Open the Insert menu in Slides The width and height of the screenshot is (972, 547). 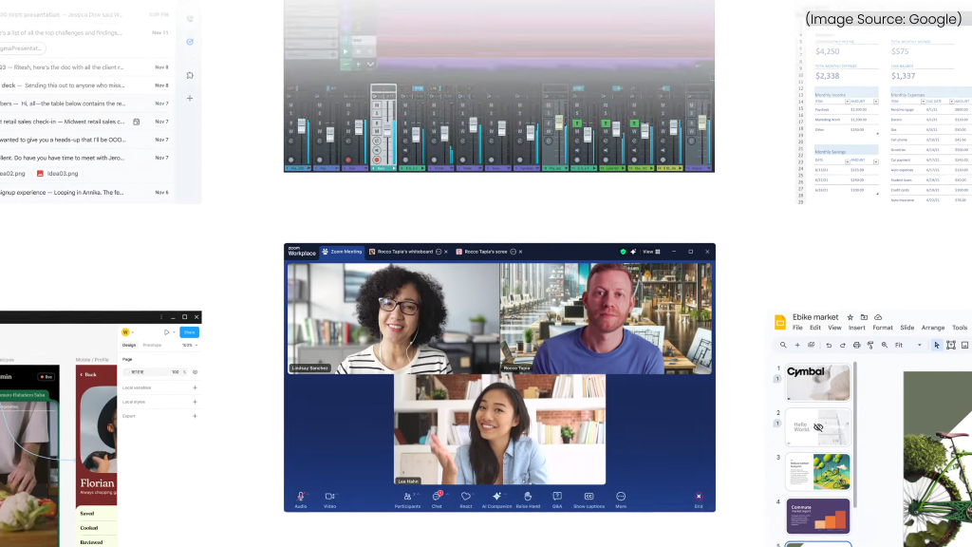point(856,328)
